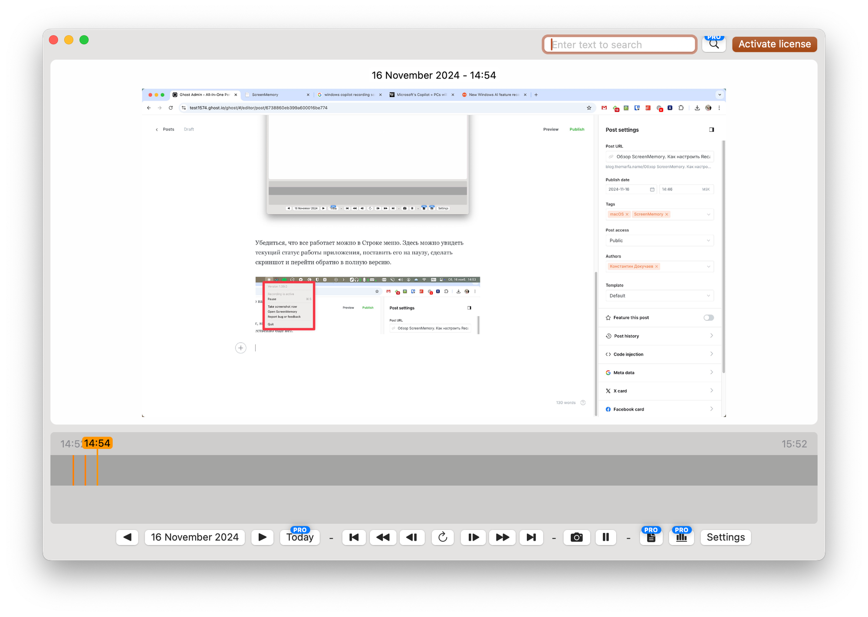Click the fast-forward double arrow icon

(x=502, y=537)
